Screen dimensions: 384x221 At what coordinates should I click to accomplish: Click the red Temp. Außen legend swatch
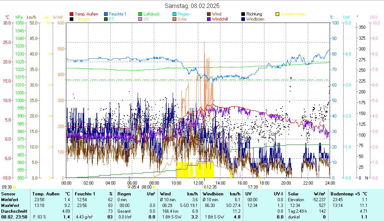(x=72, y=14)
